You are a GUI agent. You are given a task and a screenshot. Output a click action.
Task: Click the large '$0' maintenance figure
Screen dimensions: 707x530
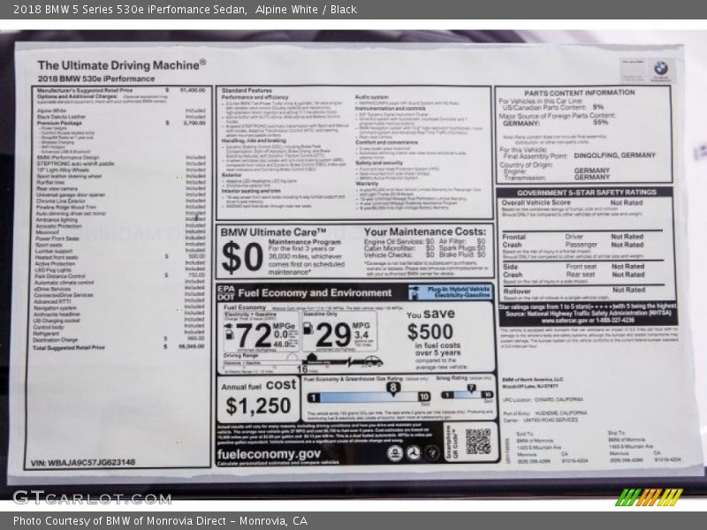[x=242, y=257]
